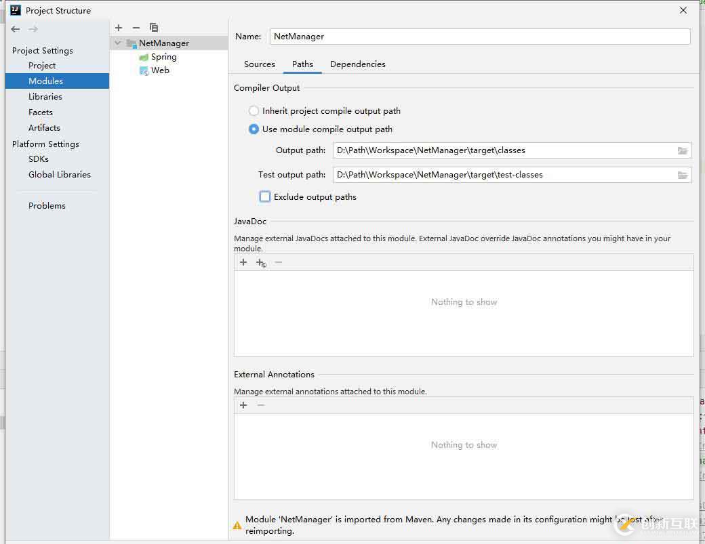This screenshot has width=705, height=544.
Task: Toggle Exclude output paths checkbox
Action: pyautogui.click(x=265, y=196)
